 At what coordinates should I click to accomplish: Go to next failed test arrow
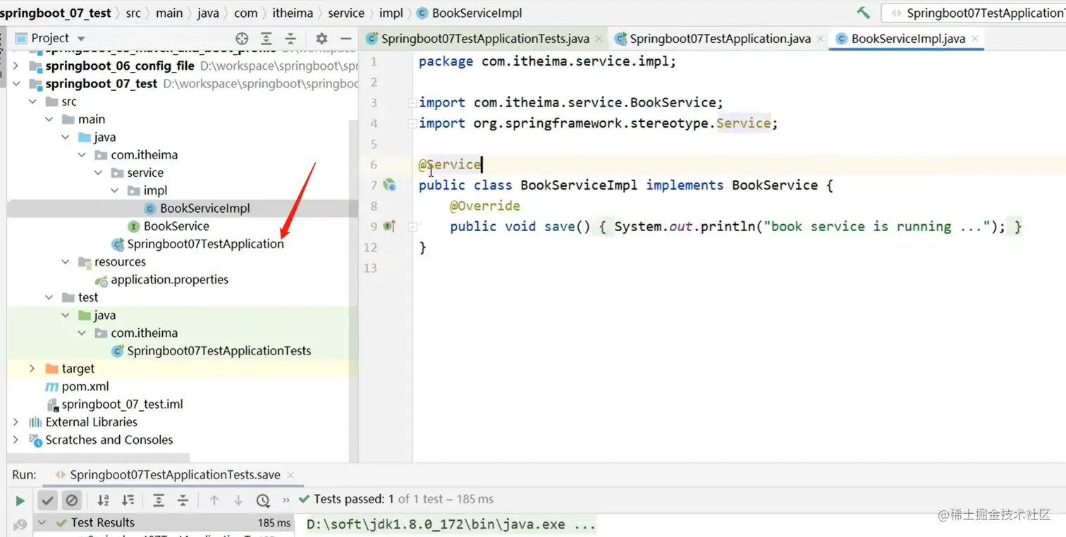[x=238, y=500]
